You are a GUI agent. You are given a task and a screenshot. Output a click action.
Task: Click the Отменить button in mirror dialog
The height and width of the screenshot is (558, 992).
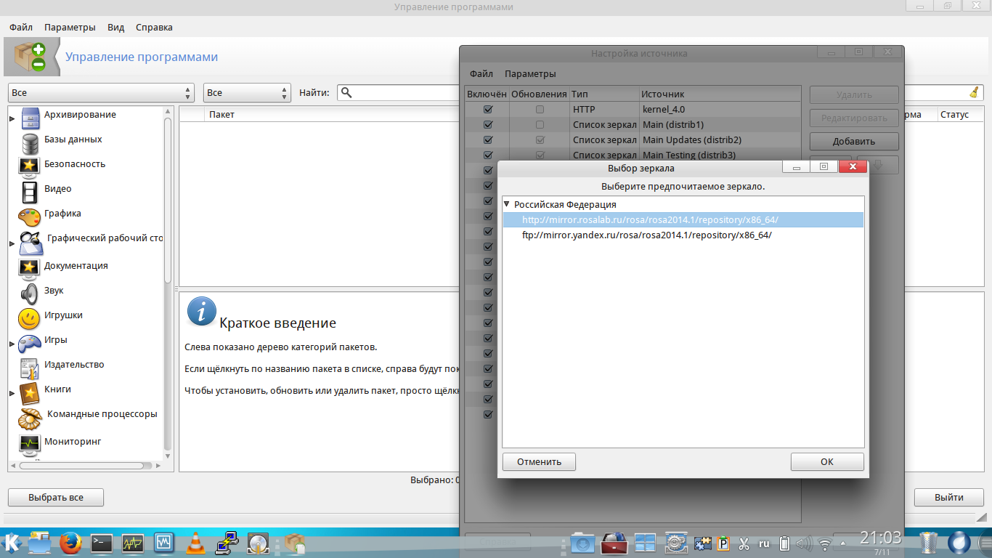coord(539,461)
